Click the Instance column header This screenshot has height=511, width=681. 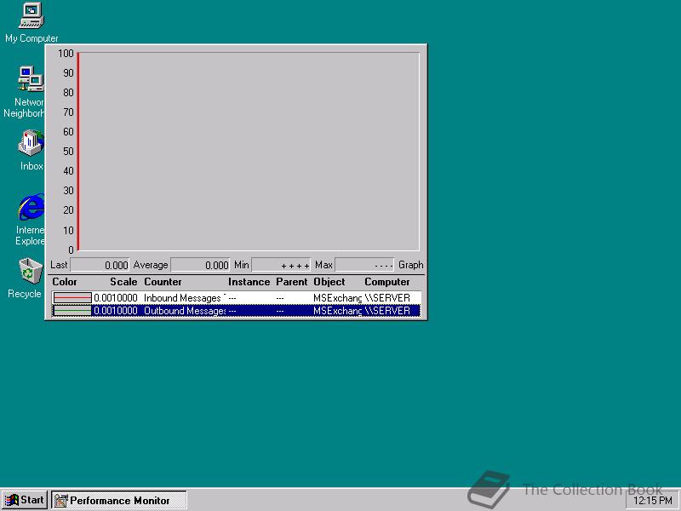pyautogui.click(x=249, y=282)
